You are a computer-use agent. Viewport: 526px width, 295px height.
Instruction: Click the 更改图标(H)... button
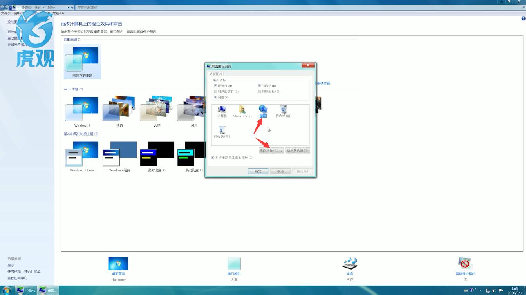pos(271,150)
